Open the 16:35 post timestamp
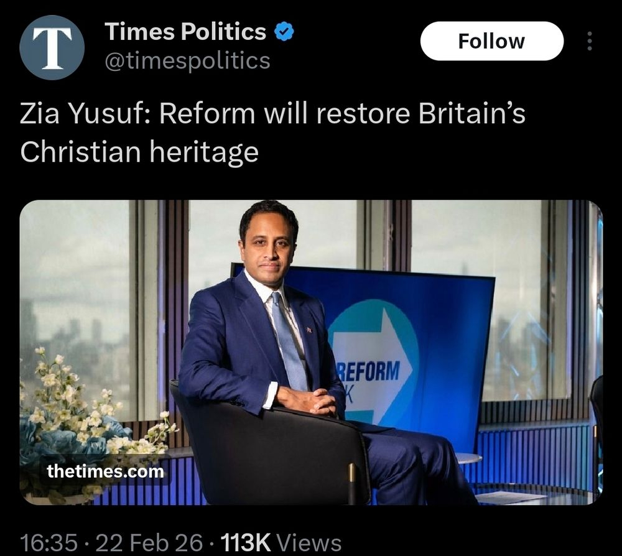 coord(49,542)
